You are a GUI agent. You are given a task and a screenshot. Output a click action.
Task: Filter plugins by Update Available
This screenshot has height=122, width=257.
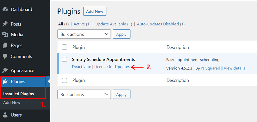click(x=111, y=24)
